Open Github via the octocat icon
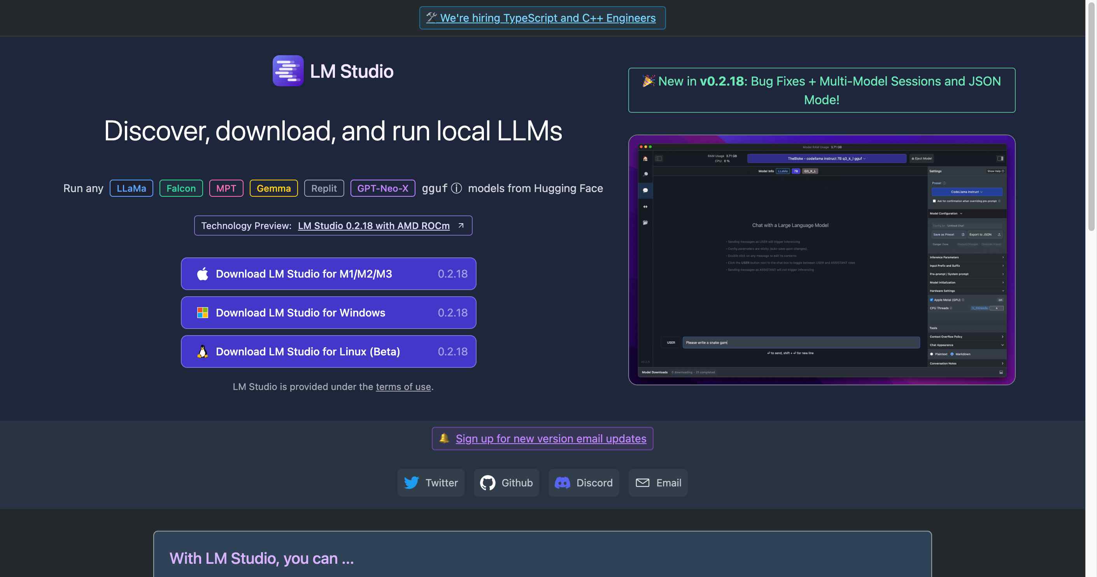1097x577 pixels. pyautogui.click(x=487, y=483)
